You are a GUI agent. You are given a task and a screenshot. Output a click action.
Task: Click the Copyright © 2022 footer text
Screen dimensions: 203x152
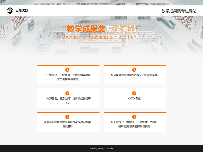click(x=97, y=148)
